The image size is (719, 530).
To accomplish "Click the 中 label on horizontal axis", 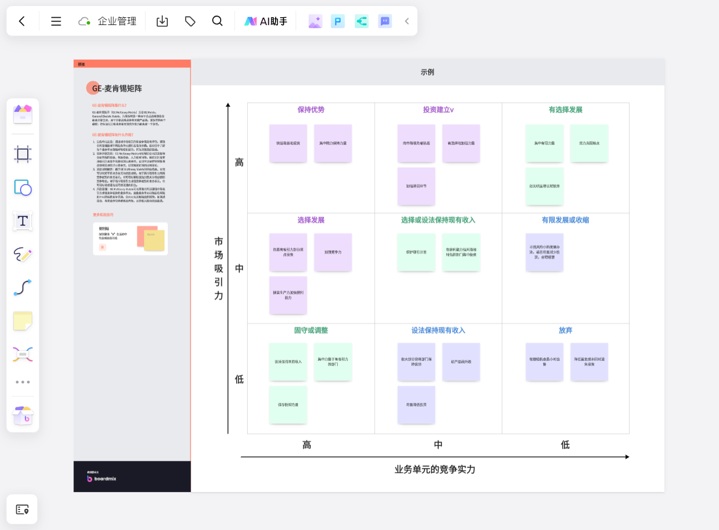I will tap(438, 445).
